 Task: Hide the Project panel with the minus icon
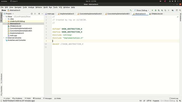click(x=42, y=14)
